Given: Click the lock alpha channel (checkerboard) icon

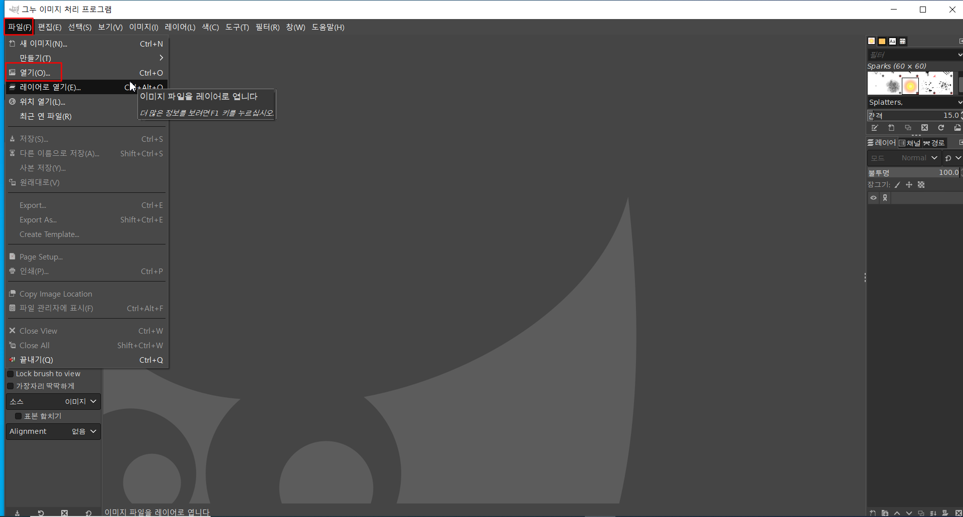Looking at the screenshot, I should tap(921, 185).
